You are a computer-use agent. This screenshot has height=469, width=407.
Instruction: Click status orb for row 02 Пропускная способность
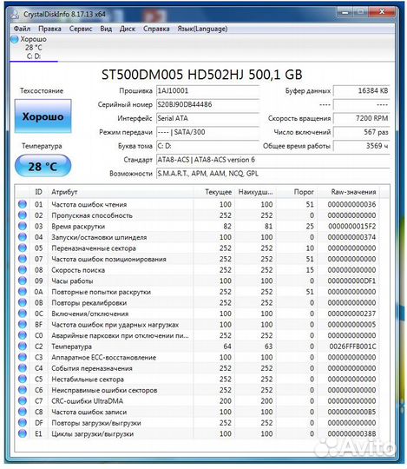tap(23, 215)
